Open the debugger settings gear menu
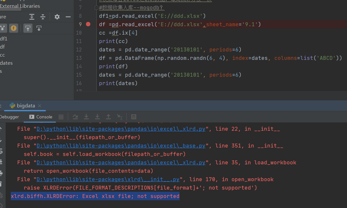 coord(57,17)
